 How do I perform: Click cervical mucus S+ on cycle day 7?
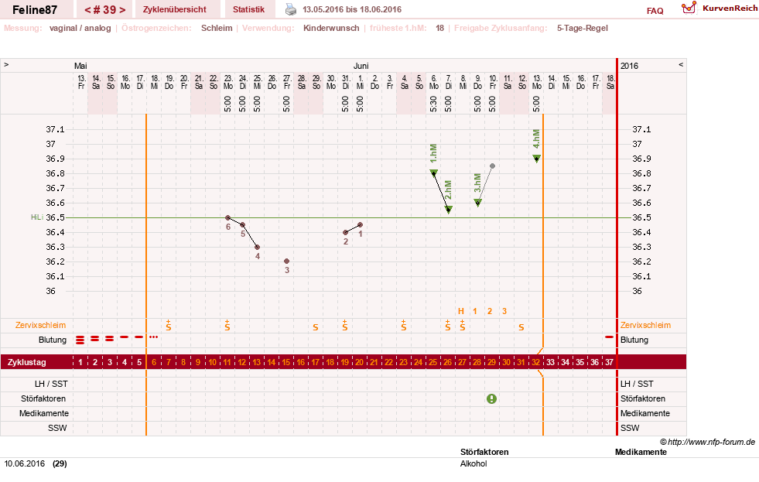point(169,325)
